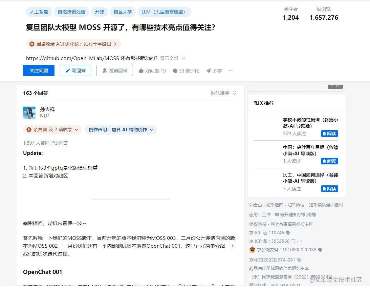Screen dimensions: 370x291
Task: Click 阅读 button for 中国：决胜百年目标
Action: [x=330, y=161]
